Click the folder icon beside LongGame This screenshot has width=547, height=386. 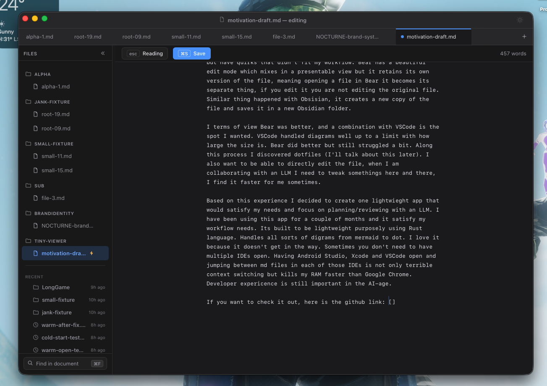(36, 287)
